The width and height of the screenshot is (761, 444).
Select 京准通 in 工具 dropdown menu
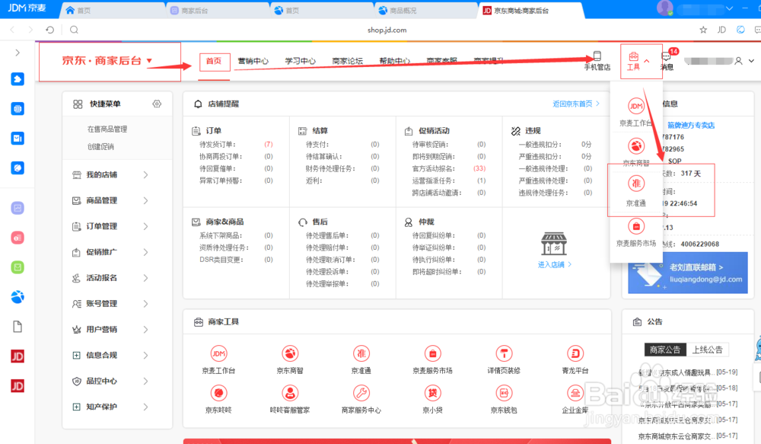coord(635,190)
